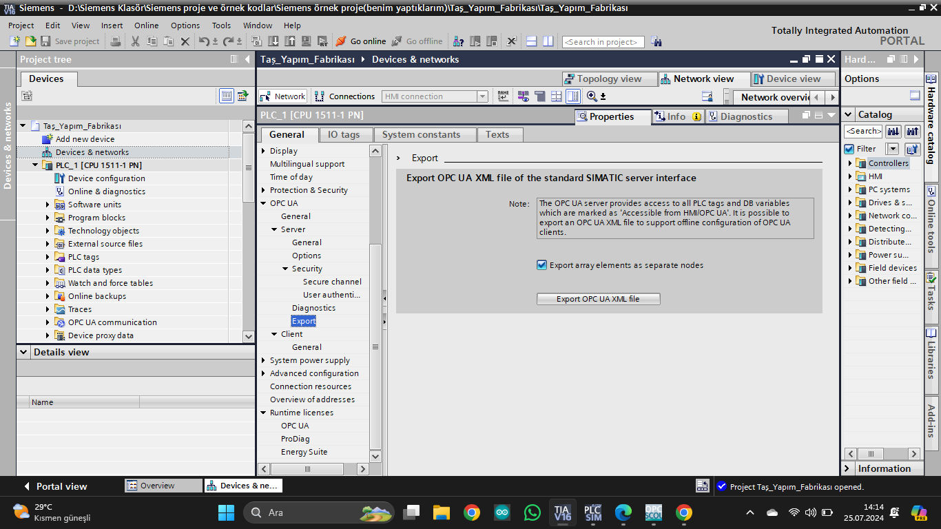The image size is (941, 529).
Task: Collapse the Details view panel
Action: [x=25, y=352]
